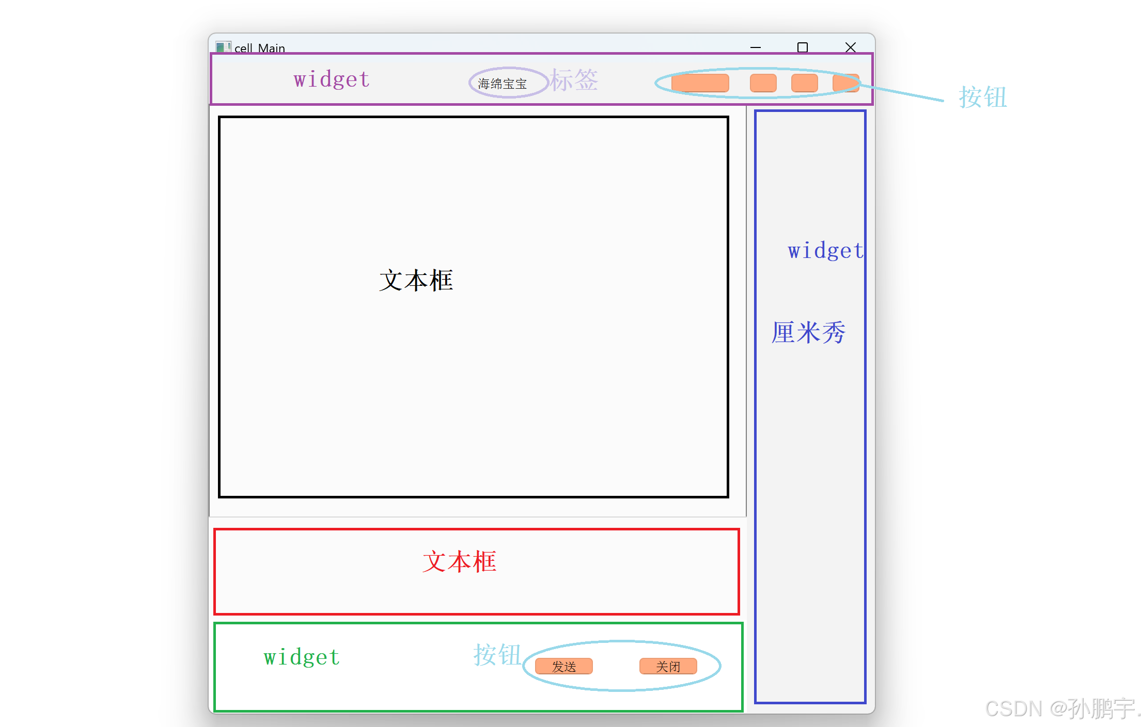Minimize the cell_Main window
This screenshot has width=1144, height=727.
pyautogui.click(x=755, y=47)
